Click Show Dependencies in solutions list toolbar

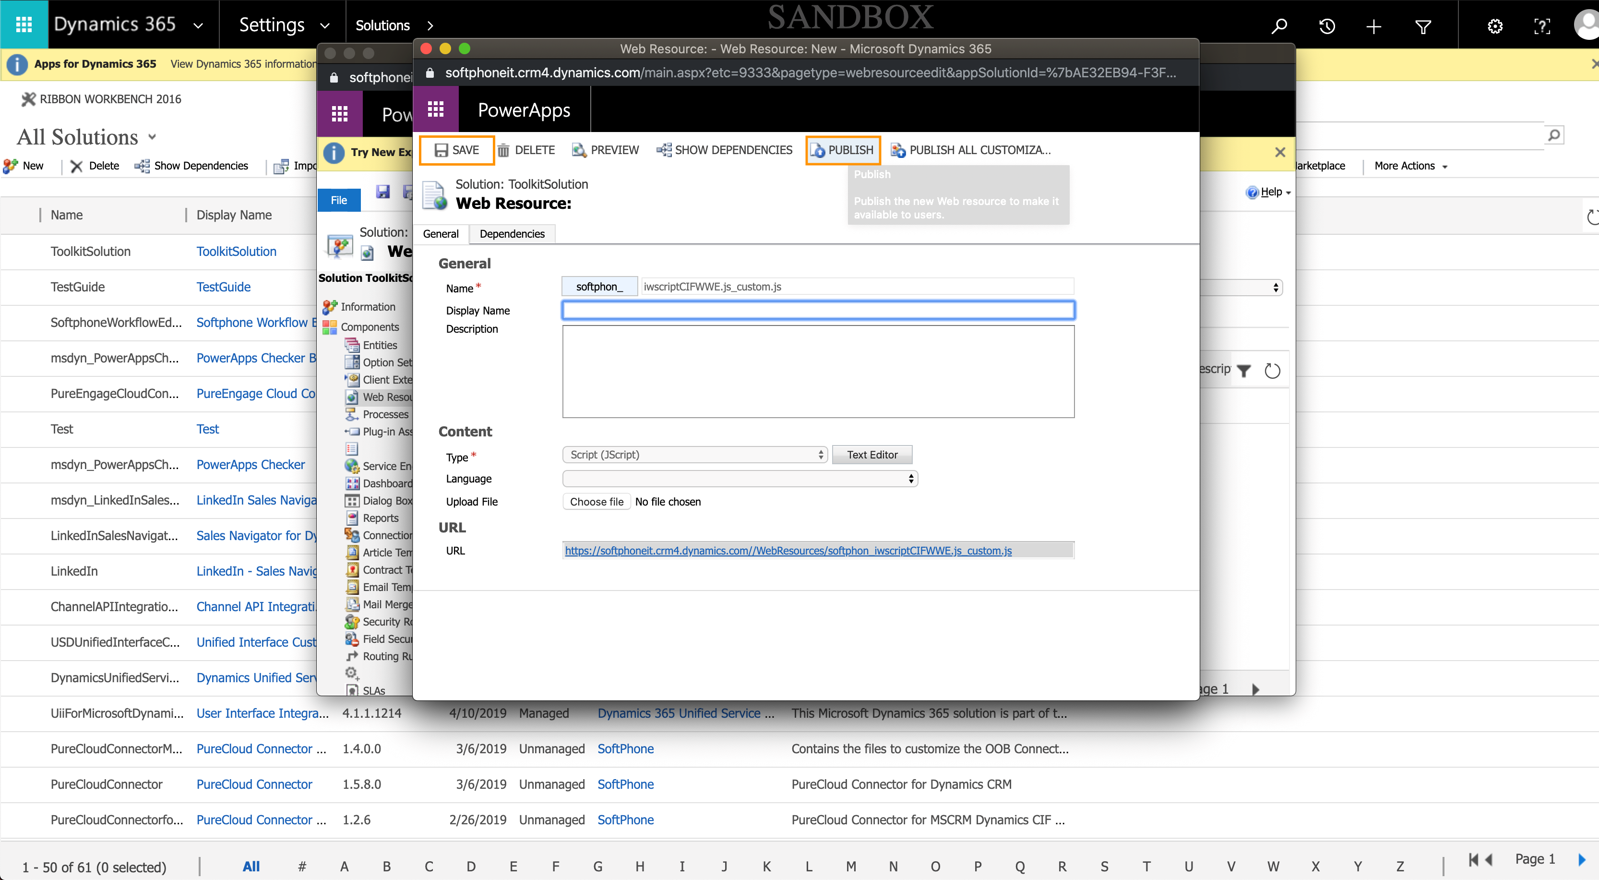click(192, 166)
